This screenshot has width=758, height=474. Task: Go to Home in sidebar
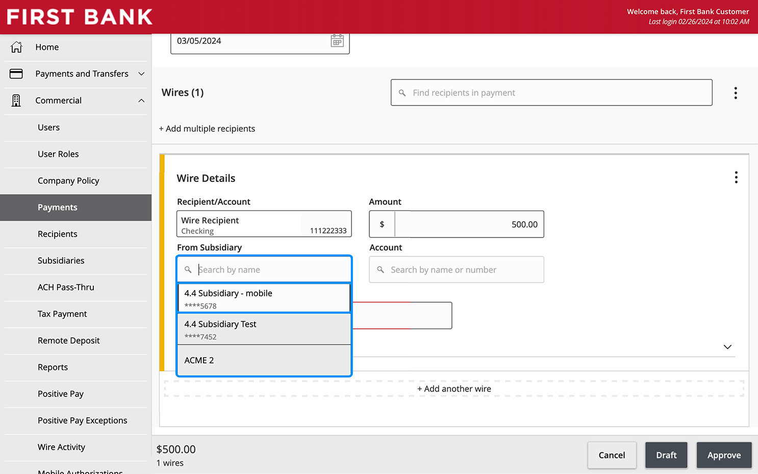coord(76,47)
